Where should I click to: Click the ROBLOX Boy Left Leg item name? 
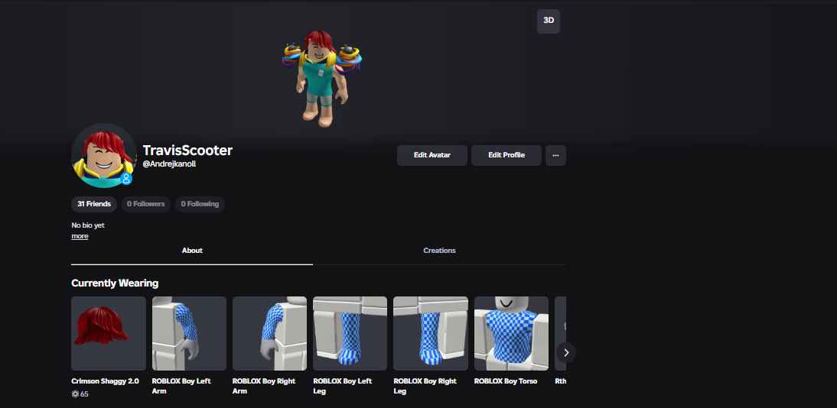point(342,386)
